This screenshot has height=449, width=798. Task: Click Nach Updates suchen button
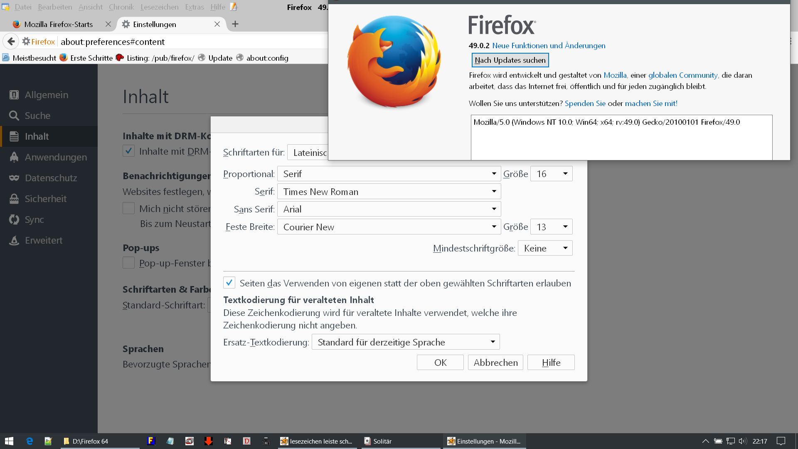pos(510,60)
